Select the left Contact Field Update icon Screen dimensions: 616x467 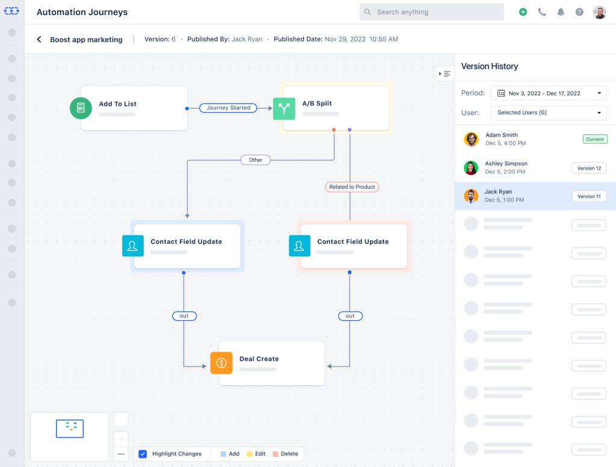point(133,246)
